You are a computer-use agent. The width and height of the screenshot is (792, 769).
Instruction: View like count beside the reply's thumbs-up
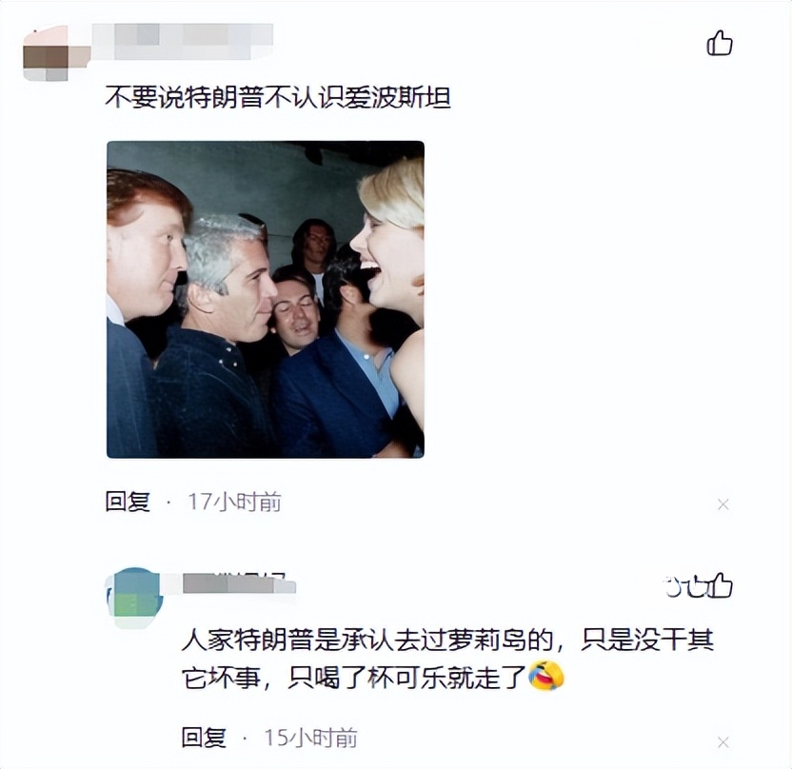point(684,587)
